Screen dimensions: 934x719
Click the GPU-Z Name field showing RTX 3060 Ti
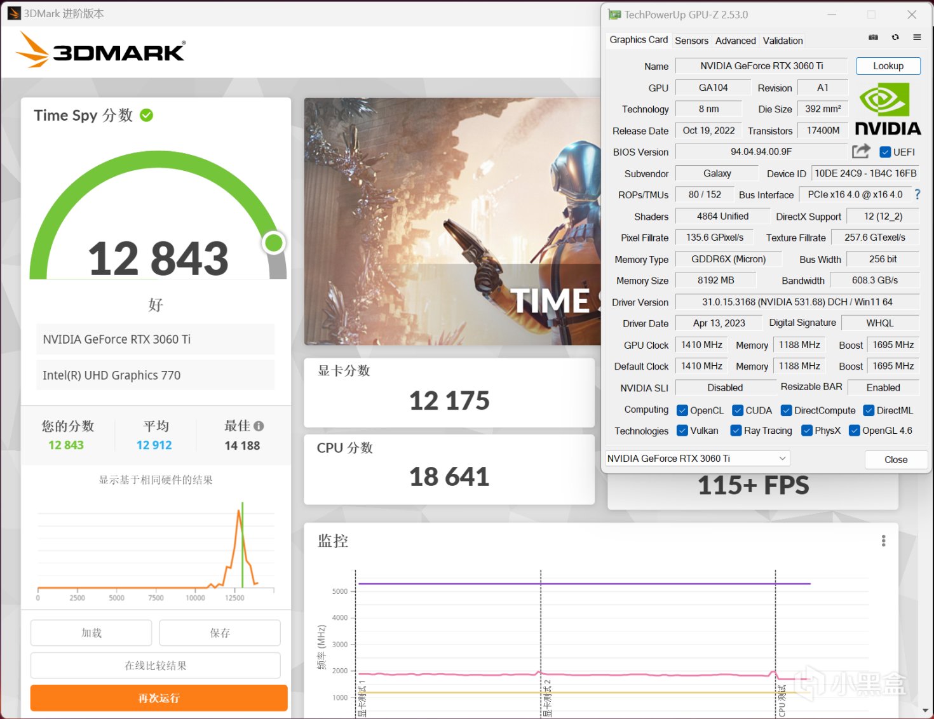761,66
